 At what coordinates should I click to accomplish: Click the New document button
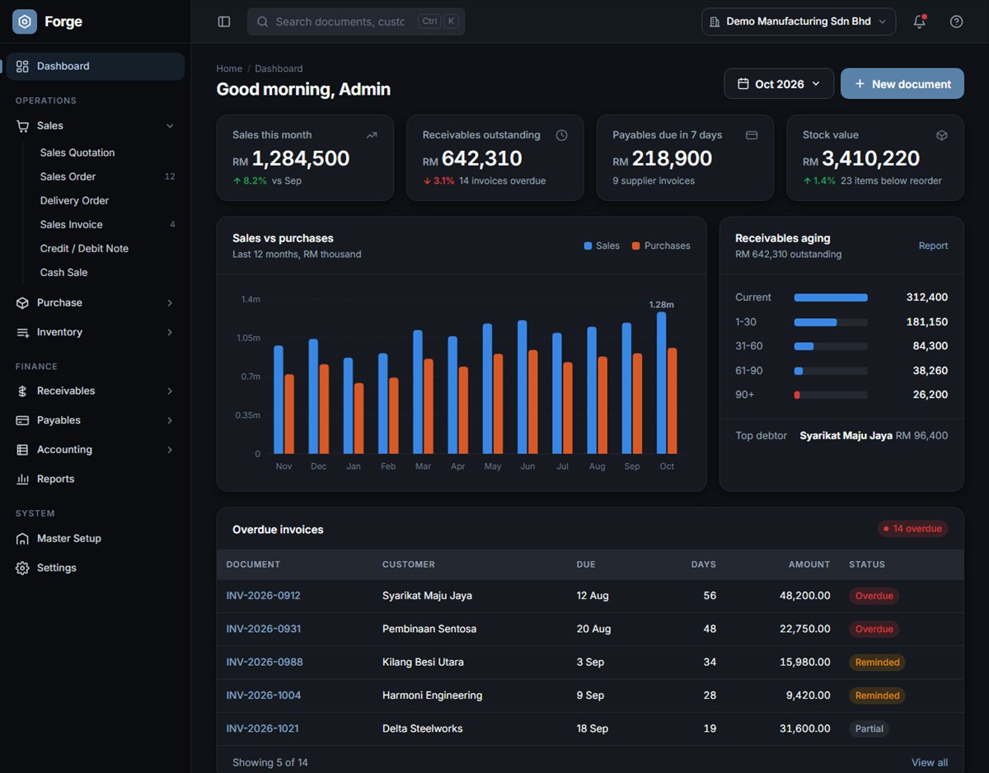pos(902,84)
